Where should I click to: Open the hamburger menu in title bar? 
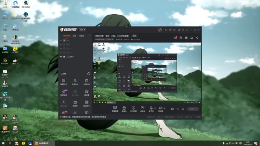tap(187, 30)
